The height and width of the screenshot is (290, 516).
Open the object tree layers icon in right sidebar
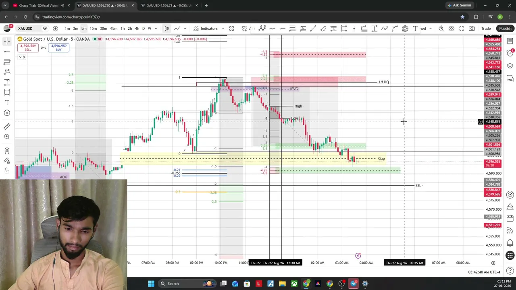pyautogui.click(x=510, y=66)
